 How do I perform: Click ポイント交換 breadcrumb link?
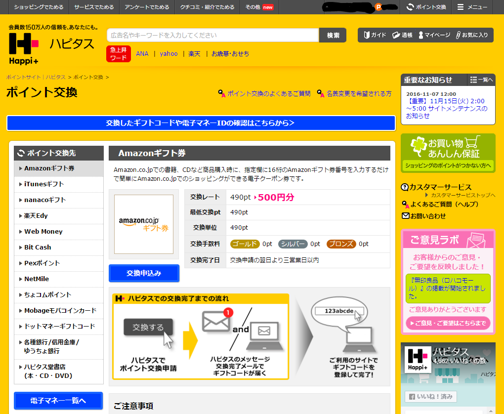click(88, 77)
